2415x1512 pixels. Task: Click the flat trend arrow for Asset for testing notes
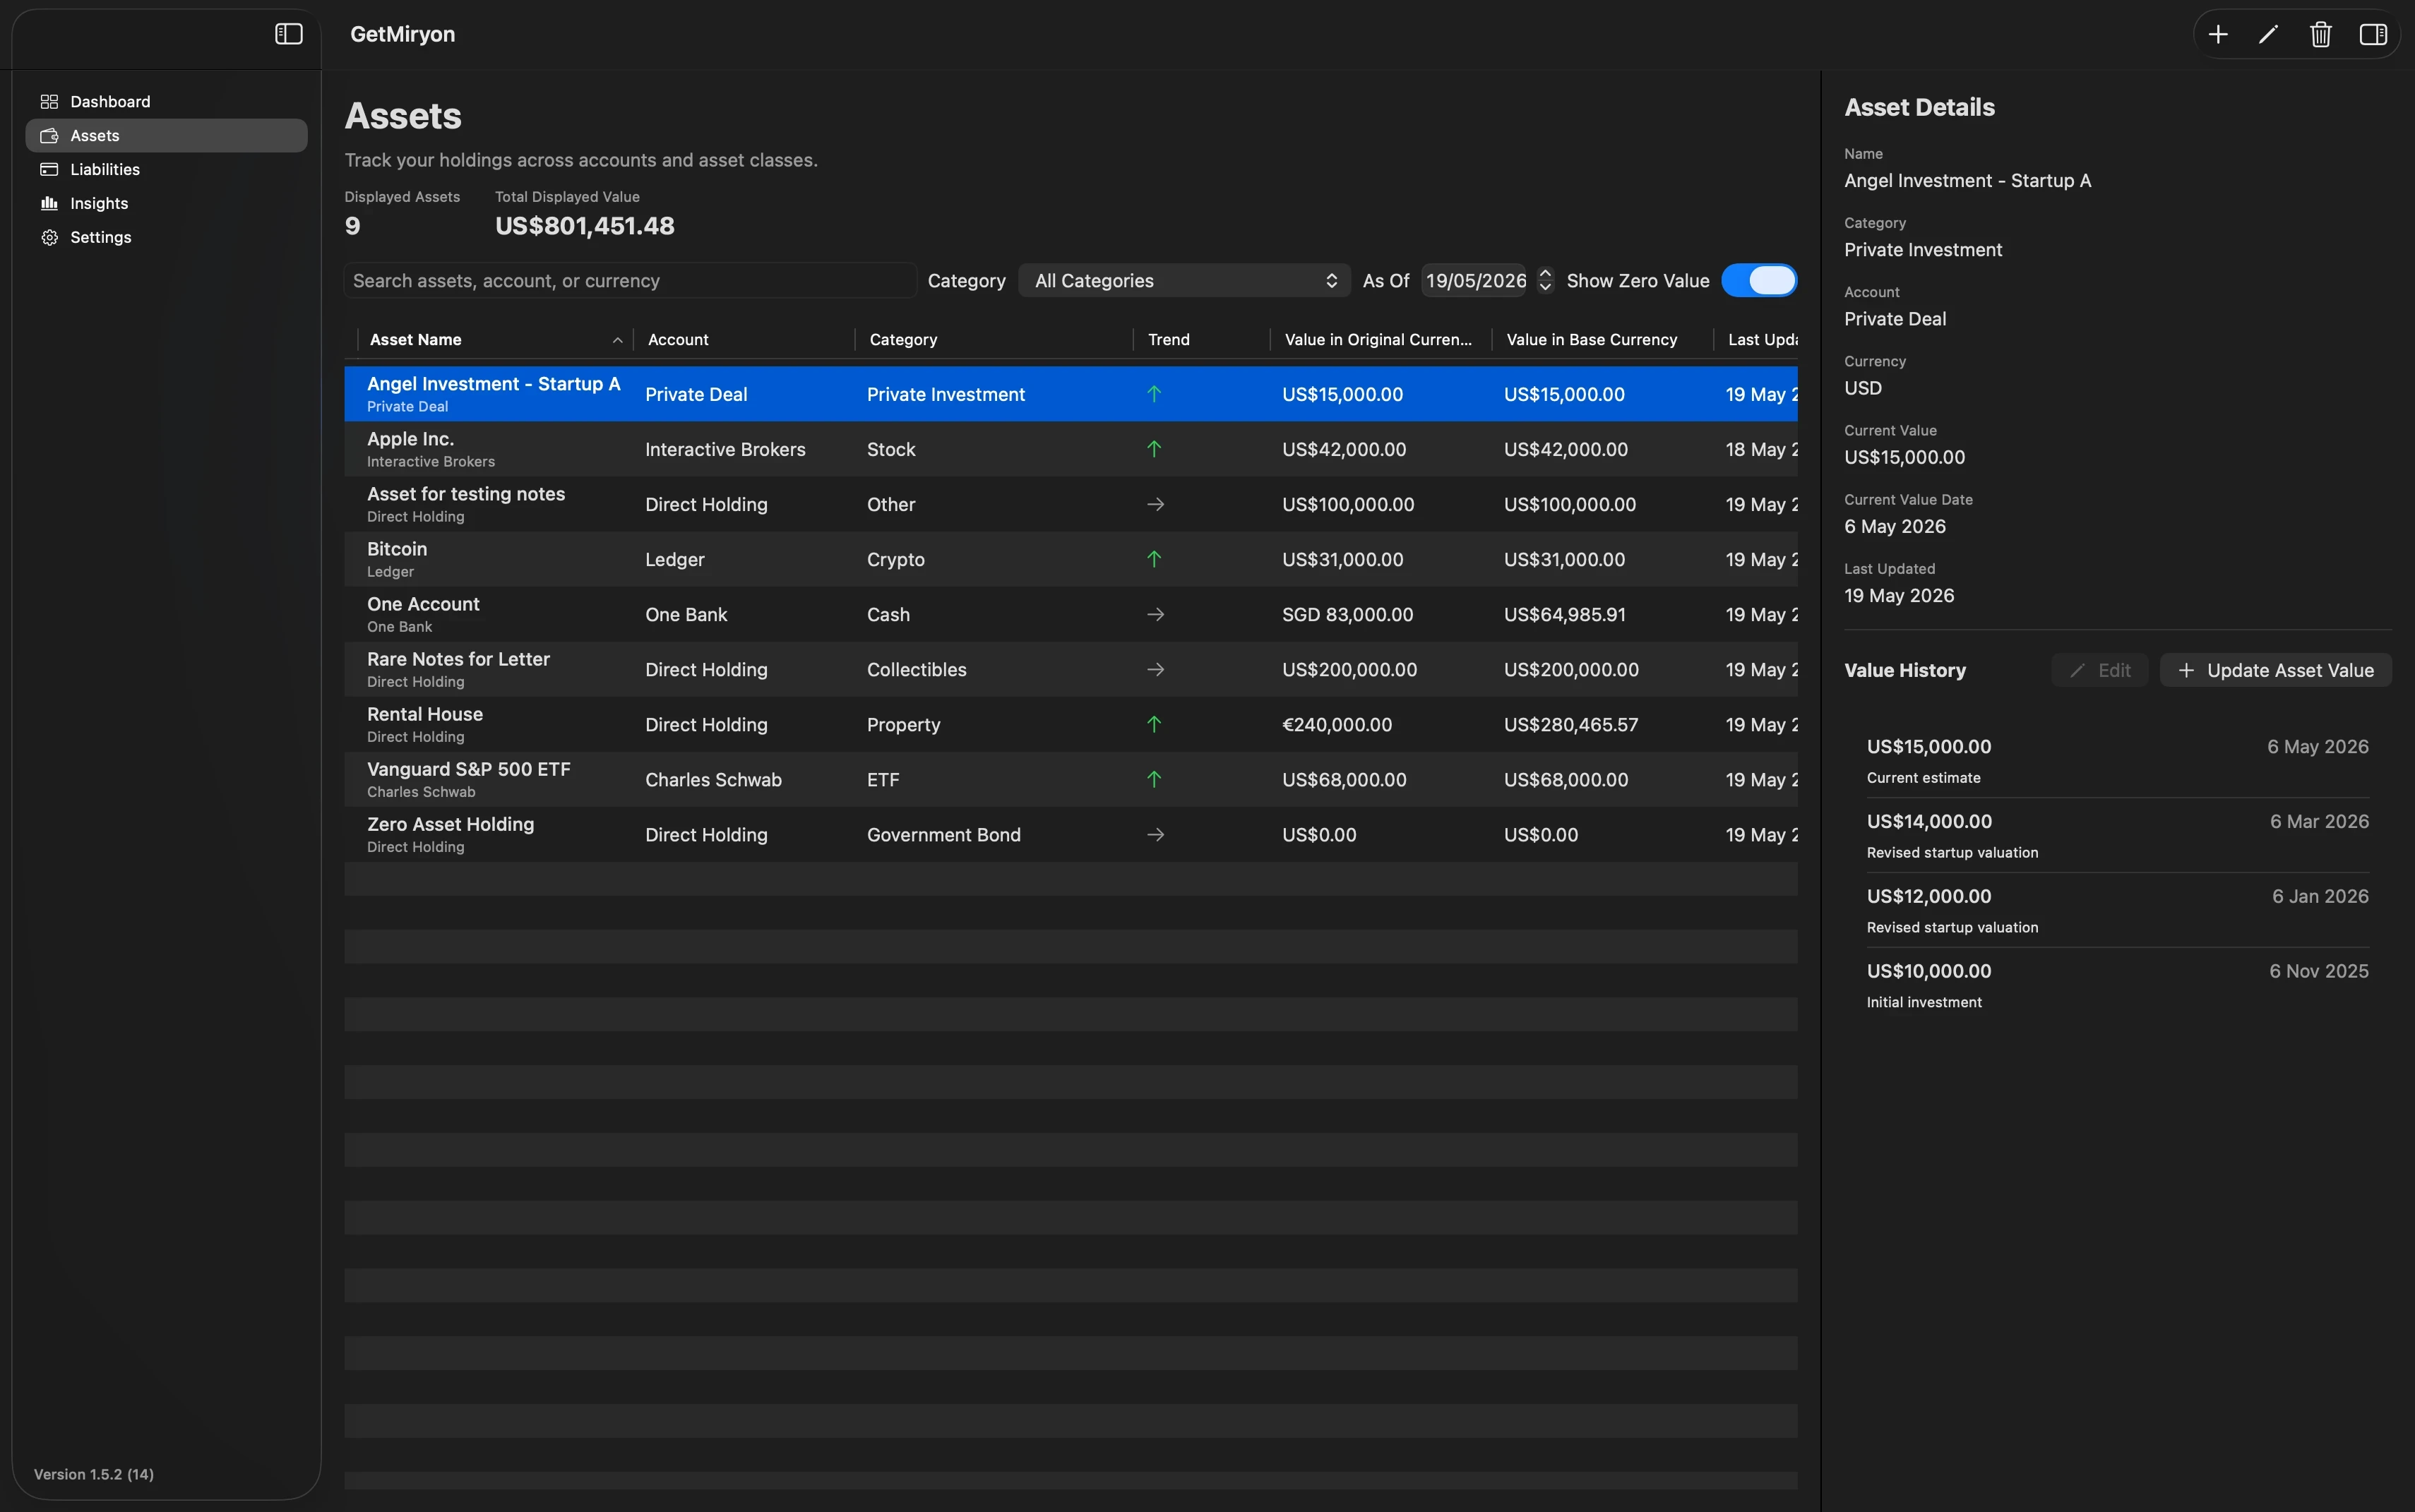[1155, 504]
